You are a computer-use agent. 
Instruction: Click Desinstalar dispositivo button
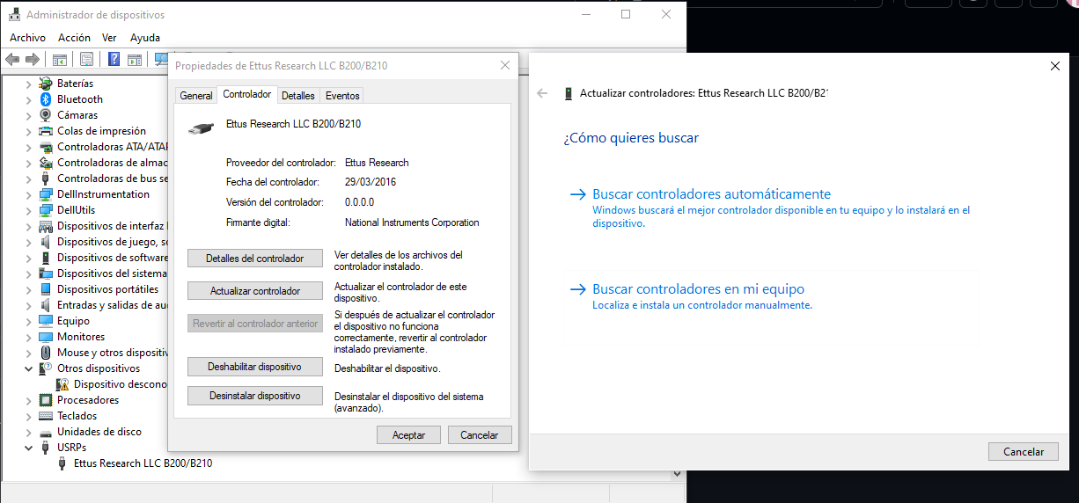pos(255,396)
